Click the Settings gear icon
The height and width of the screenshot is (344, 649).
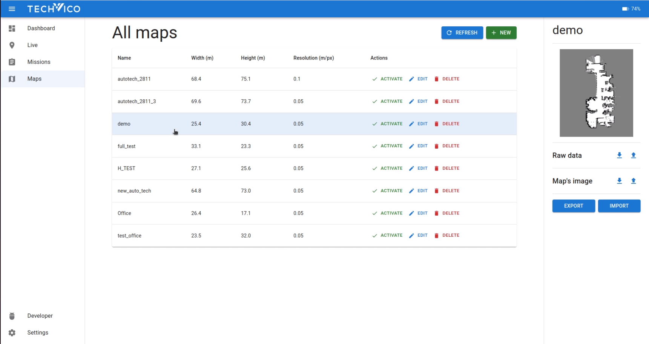coord(12,333)
